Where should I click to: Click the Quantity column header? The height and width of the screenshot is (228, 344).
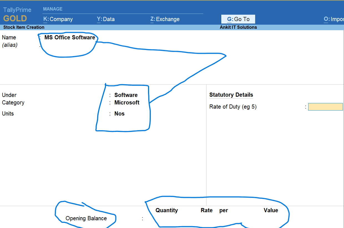coord(167,210)
